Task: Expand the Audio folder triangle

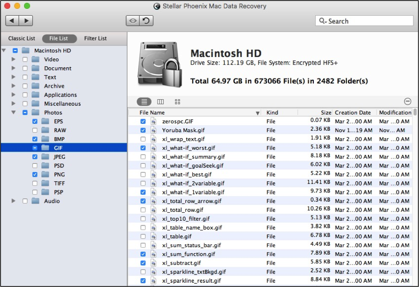Action: coord(13,201)
